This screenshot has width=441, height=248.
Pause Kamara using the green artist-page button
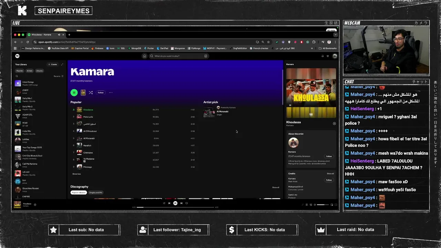pyautogui.click(x=74, y=92)
